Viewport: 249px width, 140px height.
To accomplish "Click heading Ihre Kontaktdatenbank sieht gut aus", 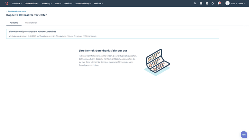I will 103,50.
